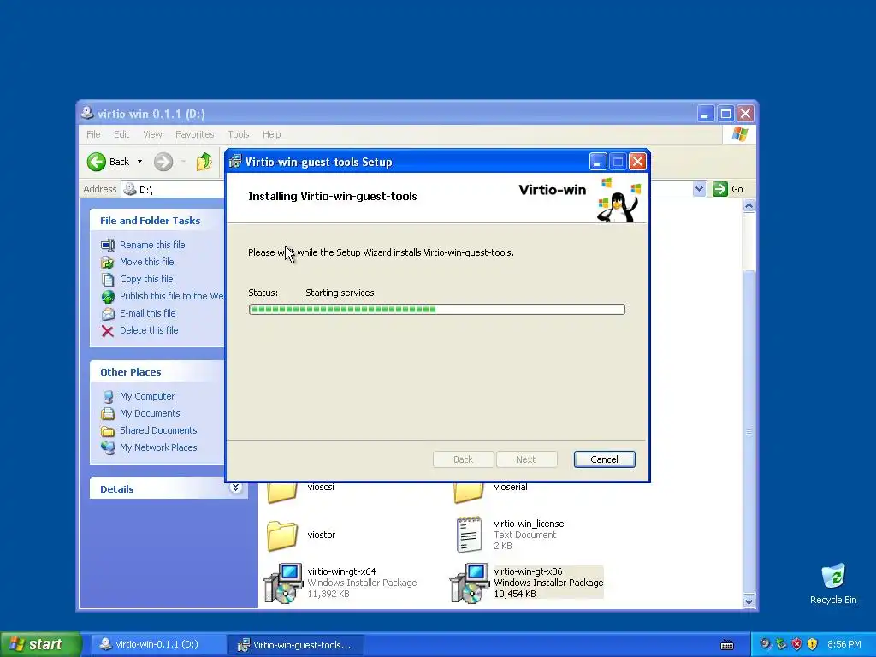876x657 pixels.
Task: Select the virtio-win_license text document icon
Action: coord(469,535)
